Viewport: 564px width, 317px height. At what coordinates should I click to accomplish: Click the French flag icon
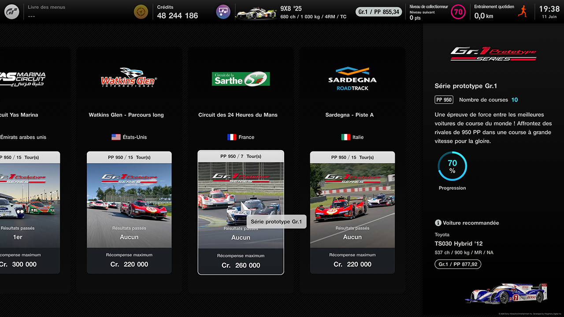click(x=232, y=137)
